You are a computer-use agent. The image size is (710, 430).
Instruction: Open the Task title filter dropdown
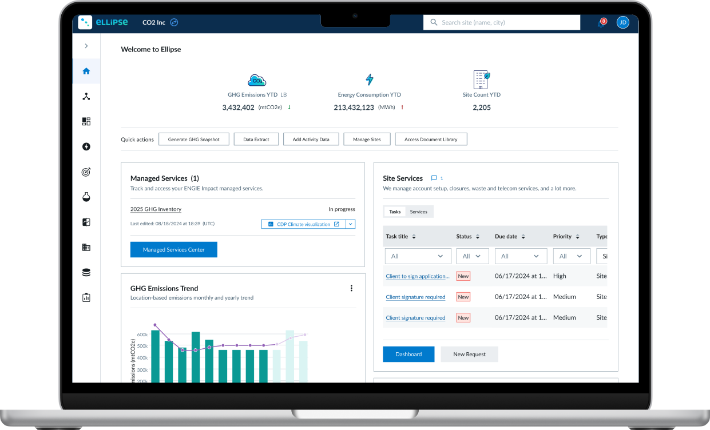418,256
